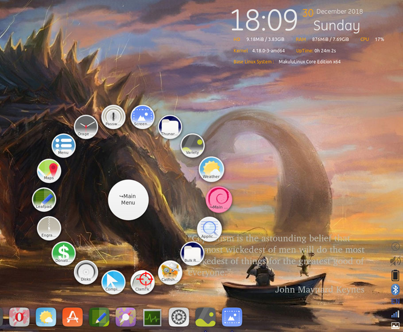
Task: Click the CPU '17%' value
Action: pos(380,39)
